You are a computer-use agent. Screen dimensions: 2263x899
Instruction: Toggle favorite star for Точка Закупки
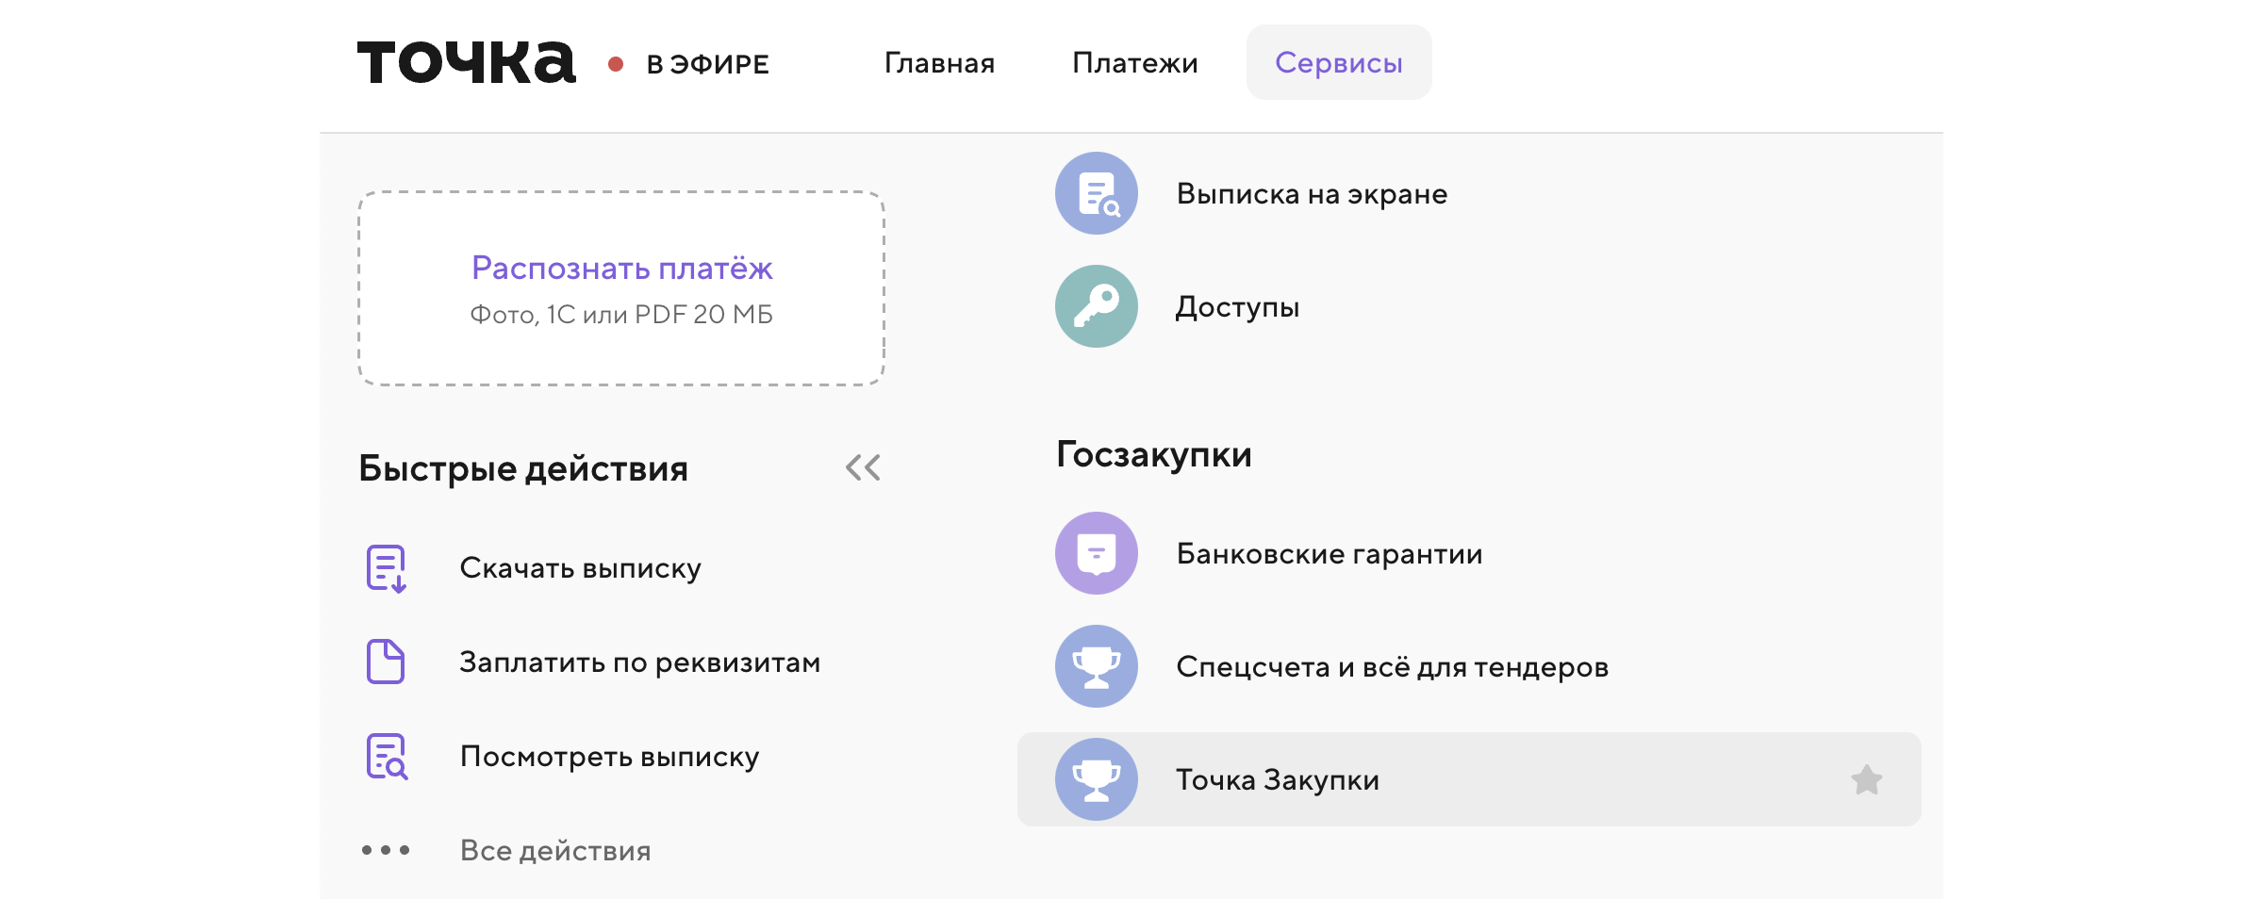[x=1866, y=779]
